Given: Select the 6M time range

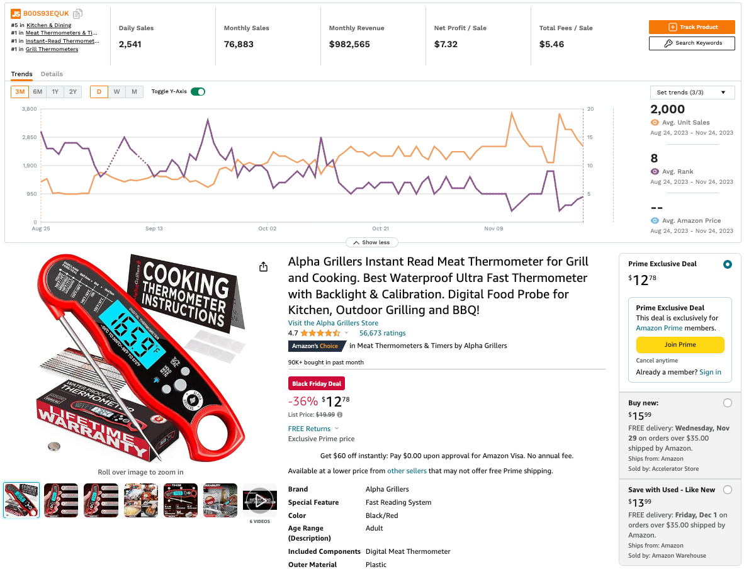Looking at the screenshot, I should [38, 92].
